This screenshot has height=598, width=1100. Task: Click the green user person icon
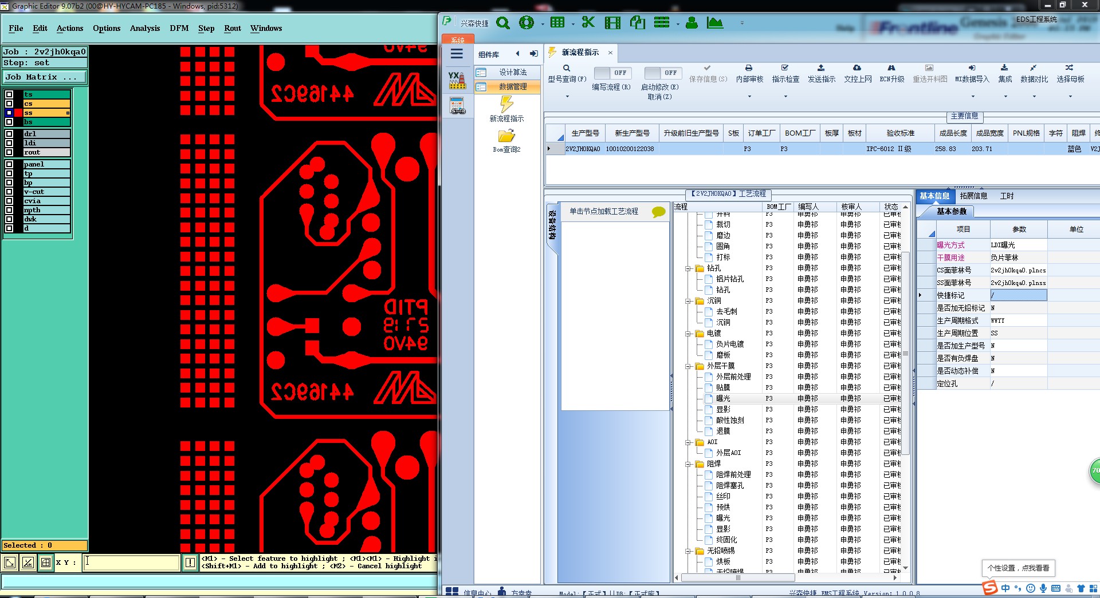coord(692,23)
